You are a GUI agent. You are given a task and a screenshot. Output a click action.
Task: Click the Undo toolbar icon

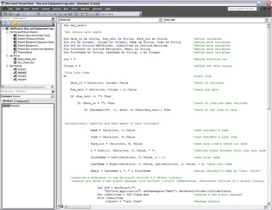click(x=44, y=14)
